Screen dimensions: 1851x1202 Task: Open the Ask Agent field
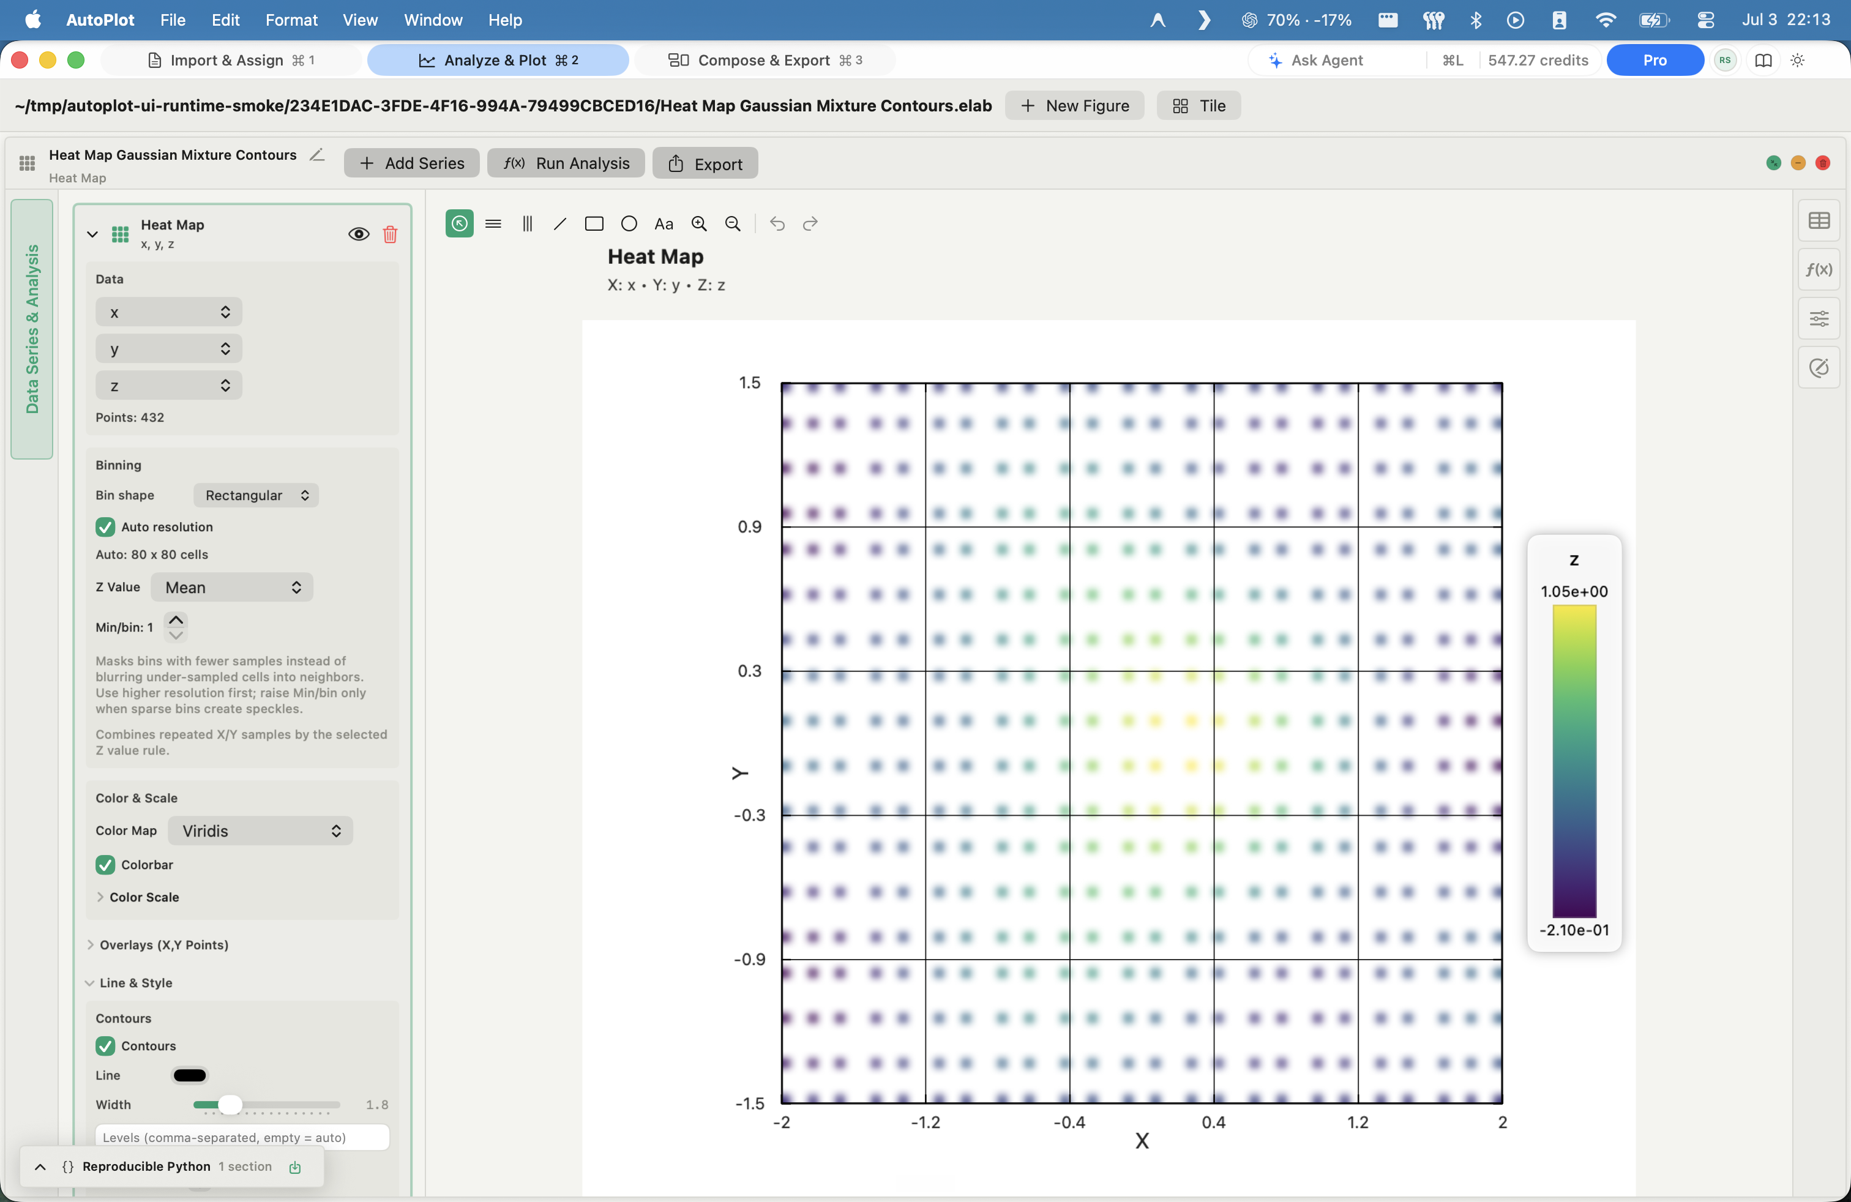pyautogui.click(x=1337, y=60)
